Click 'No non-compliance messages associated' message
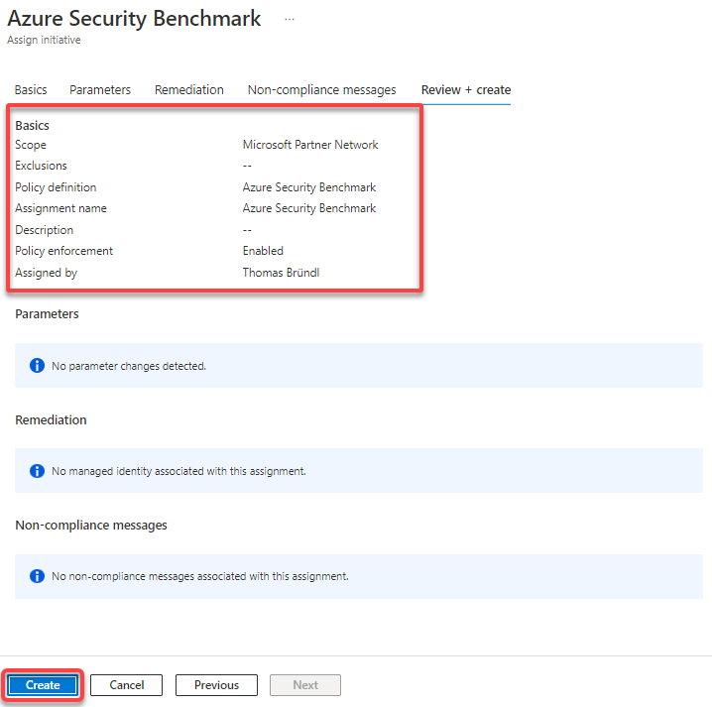 coord(200,577)
